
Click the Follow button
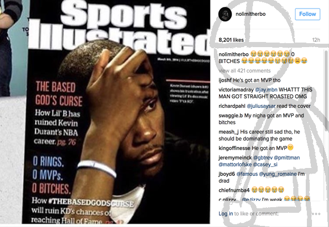coord(307,14)
